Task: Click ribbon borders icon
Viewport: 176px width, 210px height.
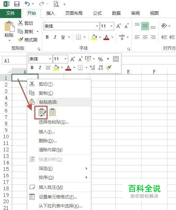Action: pyautogui.click(x=78, y=37)
